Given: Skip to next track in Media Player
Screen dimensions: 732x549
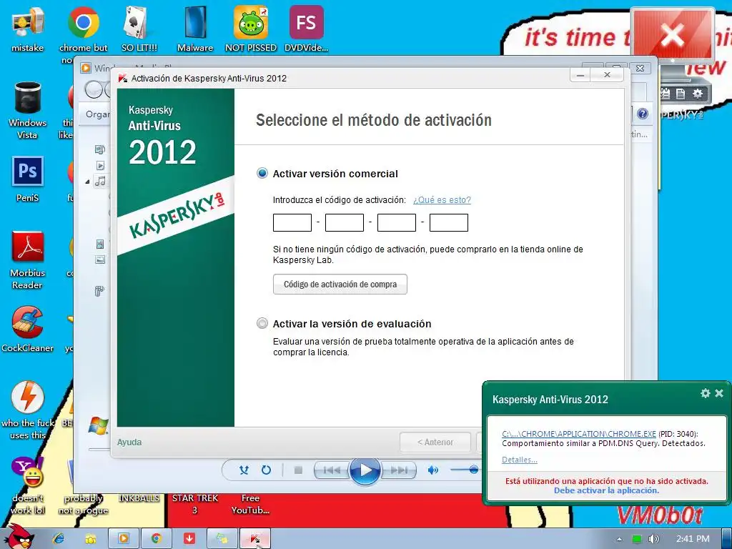Looking at the screenshot, I should (x=398, y=470).
